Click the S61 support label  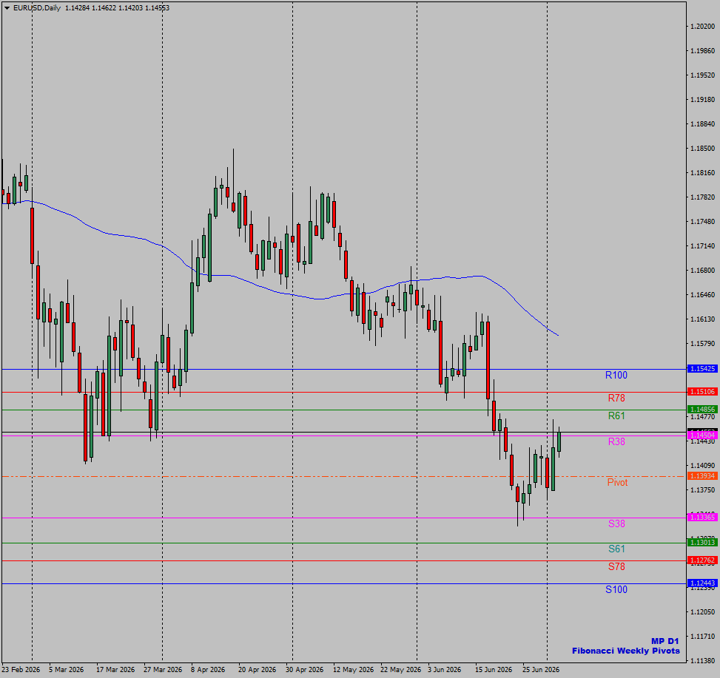click(616, 549)
